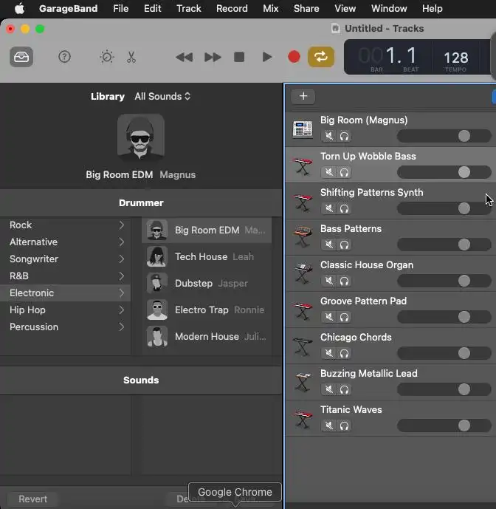Select the Shifting Patterns Synth track icon
The image size is (496, 509).
(303, 202)
